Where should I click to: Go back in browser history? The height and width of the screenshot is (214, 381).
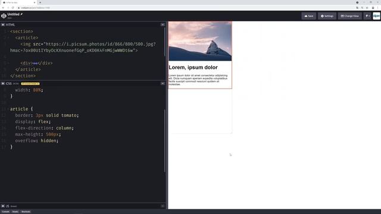3,8
